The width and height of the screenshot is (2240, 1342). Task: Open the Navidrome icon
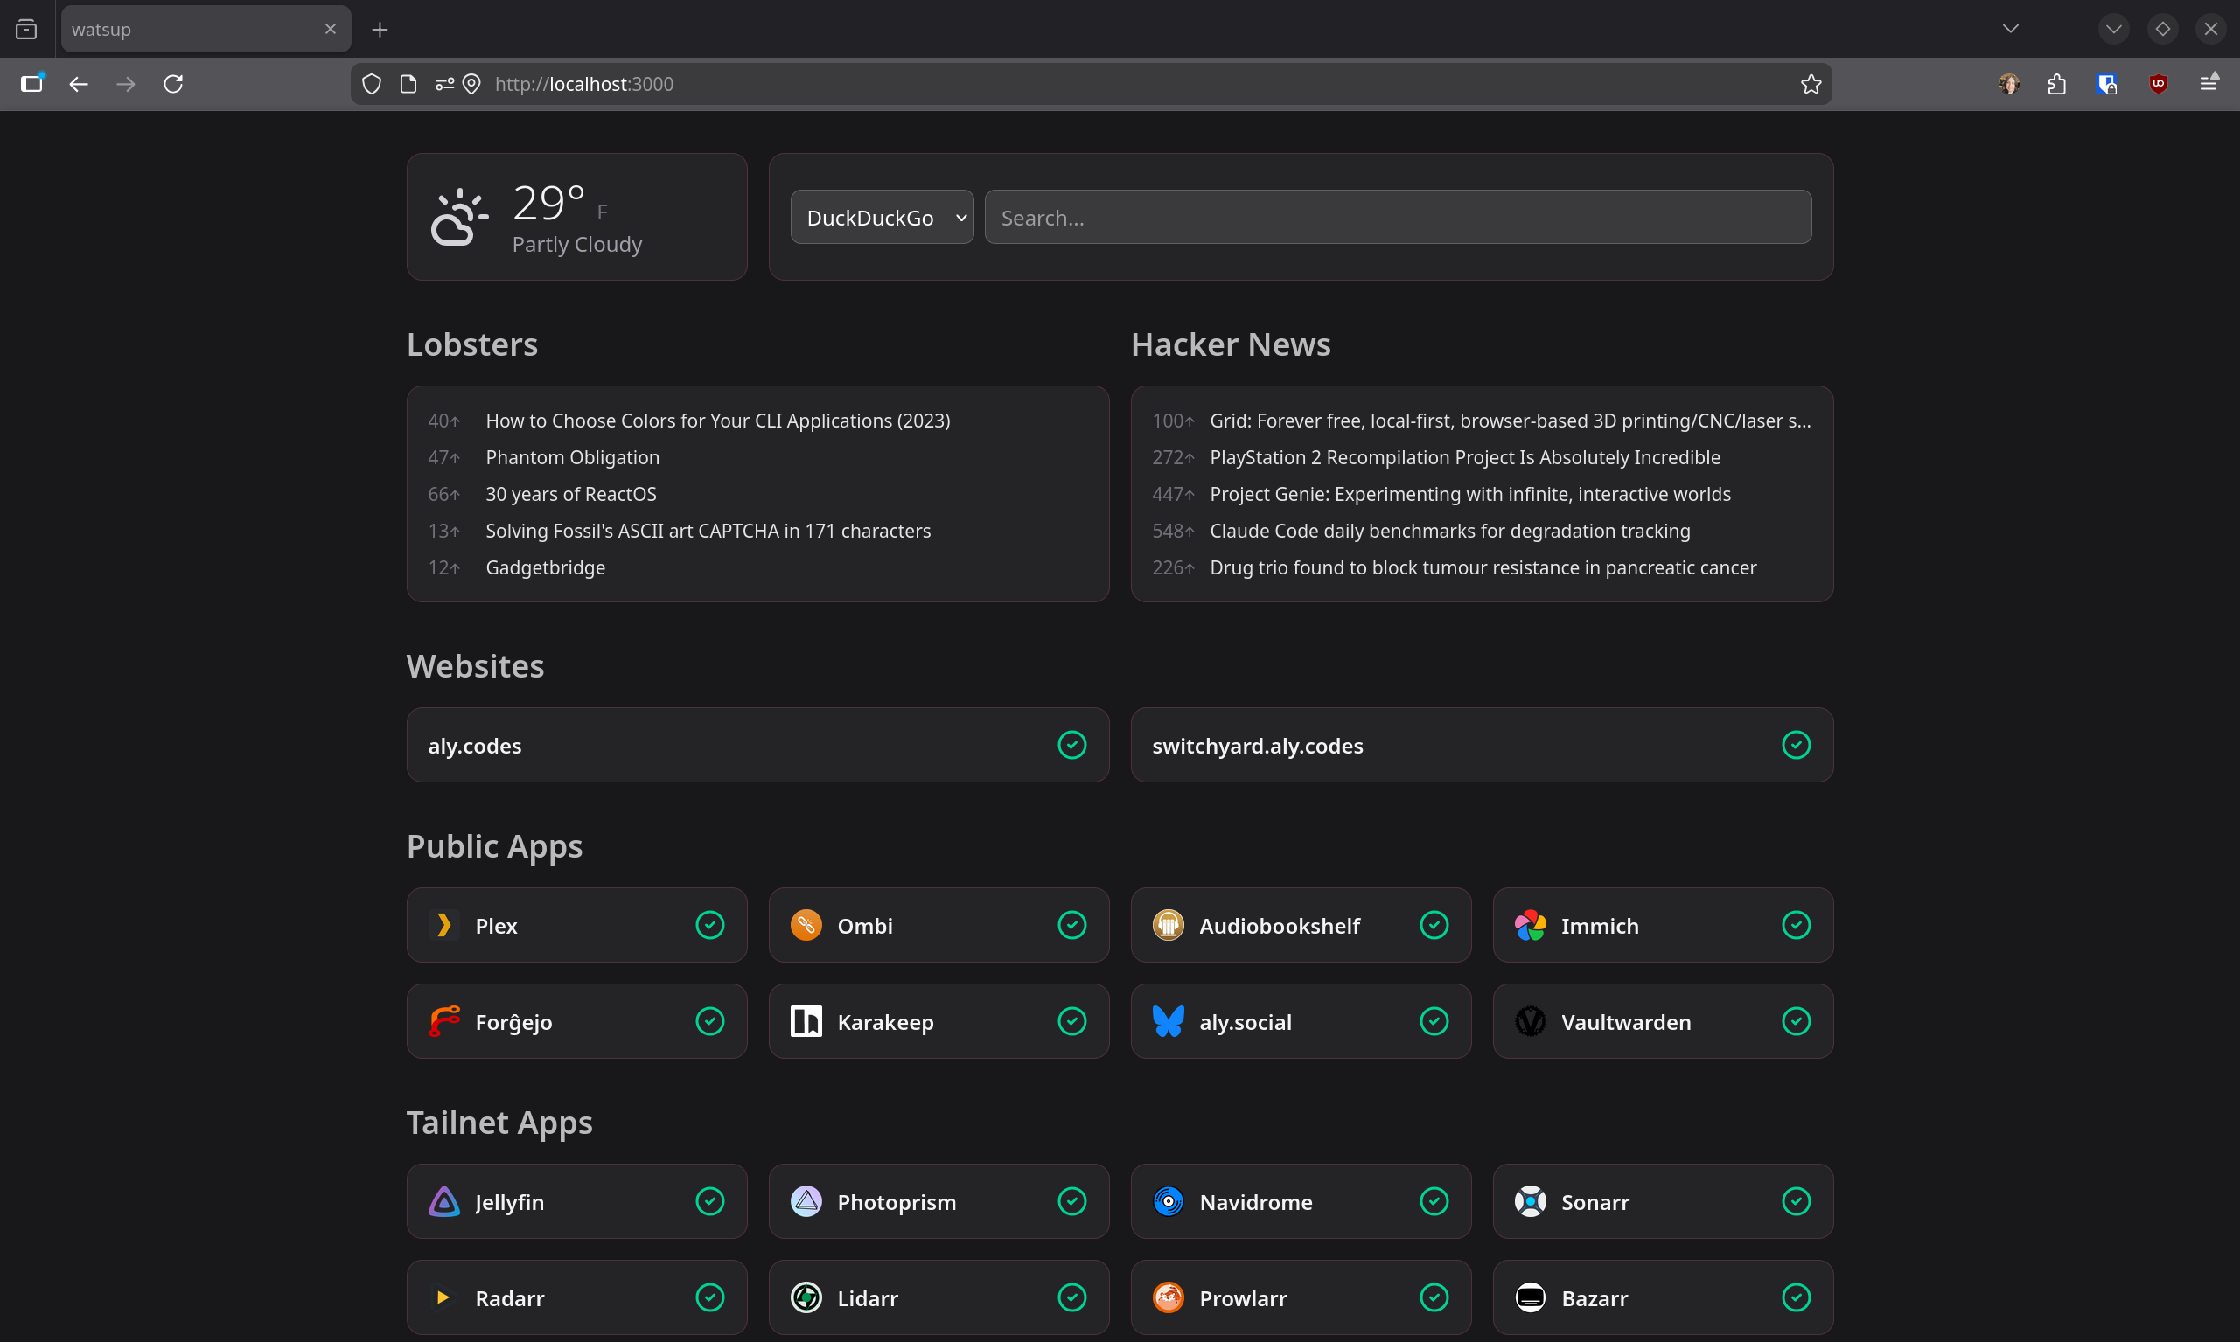pyautogui.click(x=1168, y=1201)
